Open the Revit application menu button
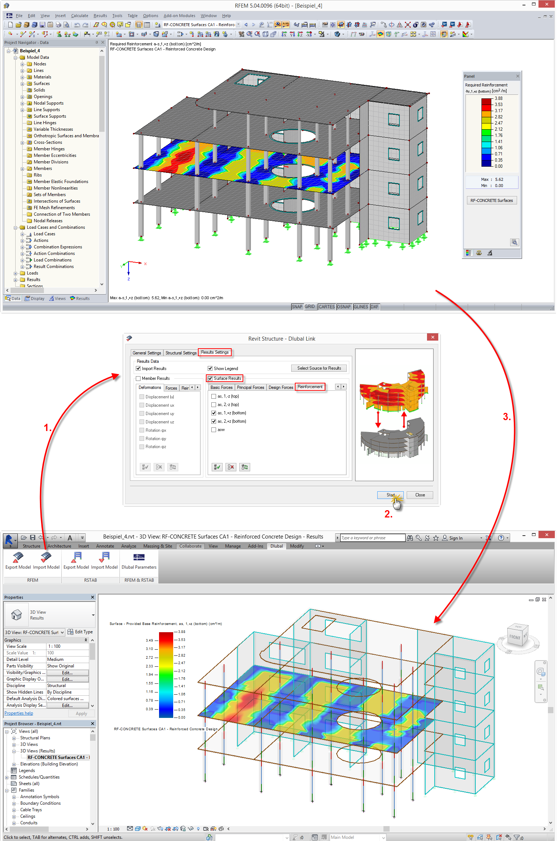 (x=9, y=540)
